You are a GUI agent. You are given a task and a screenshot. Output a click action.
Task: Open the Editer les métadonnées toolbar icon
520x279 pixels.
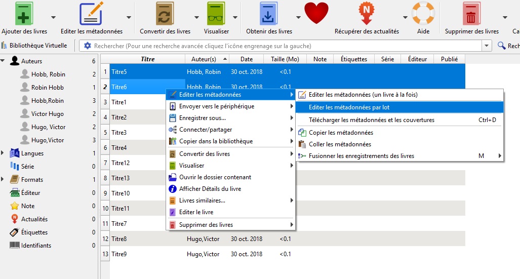[x=91, y=14]
